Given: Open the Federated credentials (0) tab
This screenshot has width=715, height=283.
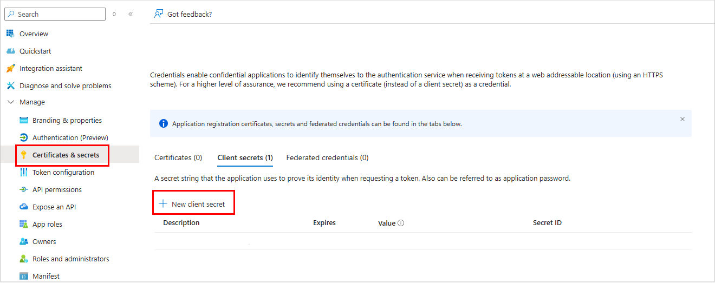Looking at the screenshot, I should [x=327, y=157].
